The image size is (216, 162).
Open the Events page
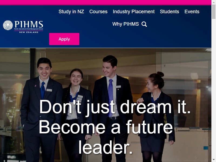192,12
